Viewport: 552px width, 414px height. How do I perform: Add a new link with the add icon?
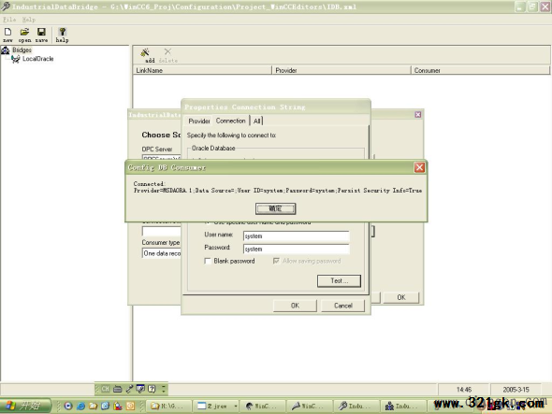[x=146, y=55]
